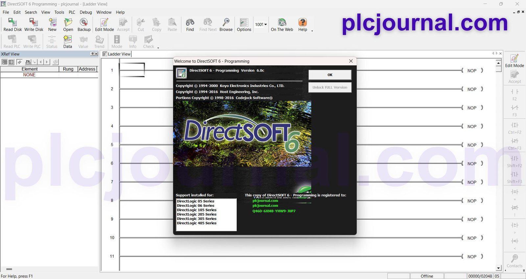Click the Find Next toolbar icon
This screenshot has width=526, height=279.
(x=208, y=25)
